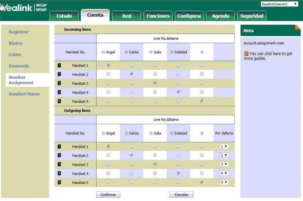Viewport: 303px width, 201px height.
Task: Click the Julia line status icon in Outgoing lines
Action: point(151,133)
